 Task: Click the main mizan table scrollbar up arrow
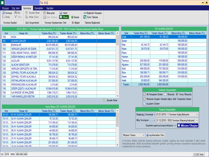pyautogui.click(x=117, y=33)
